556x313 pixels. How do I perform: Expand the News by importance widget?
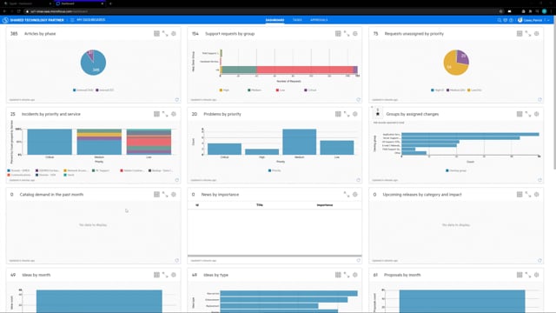(x=347, y=195)
